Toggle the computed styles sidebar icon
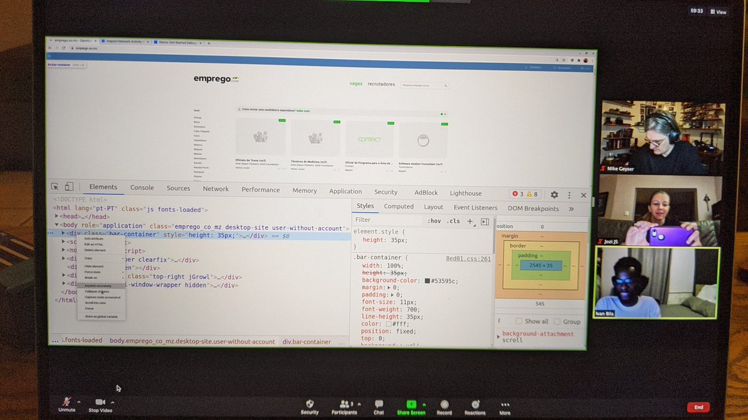The height and width of the screenshot is (420, 748). (485, 222)
